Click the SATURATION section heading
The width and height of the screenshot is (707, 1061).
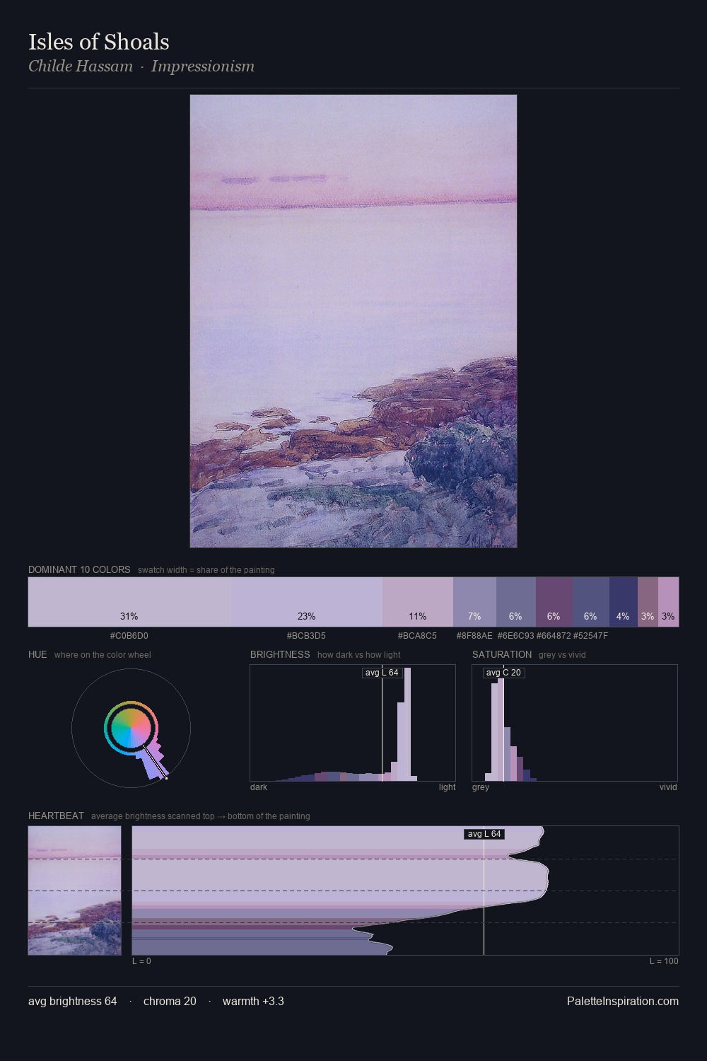pos(502,654)
